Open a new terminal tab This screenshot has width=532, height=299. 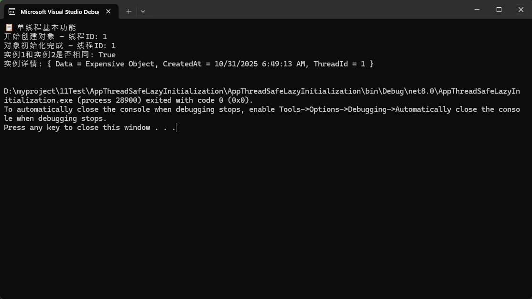(x=129, y=11)
